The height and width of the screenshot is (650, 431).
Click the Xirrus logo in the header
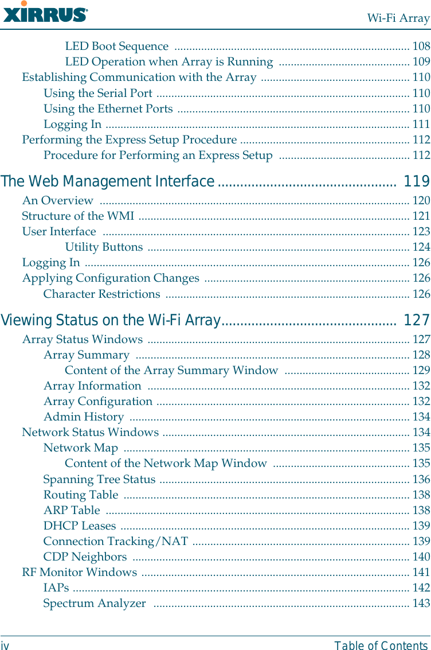45,12
